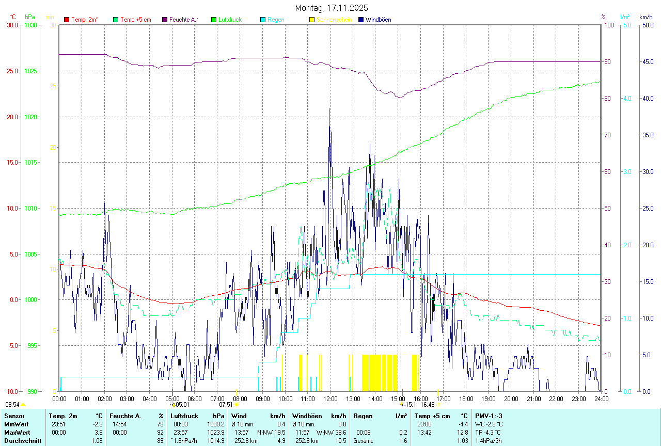Viewport: 661px width, 446px height.
Task: Click the red Temp. 2m legend swatch
Action: (67, 20)
